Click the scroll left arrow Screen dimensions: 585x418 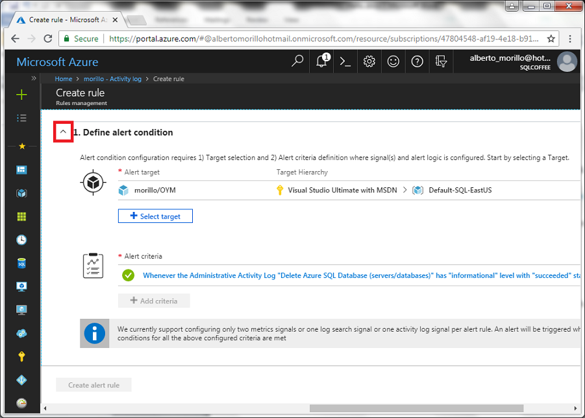coord(45,408)
